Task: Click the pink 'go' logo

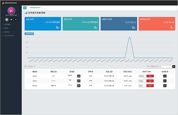Action: click(x=11, y=11)
